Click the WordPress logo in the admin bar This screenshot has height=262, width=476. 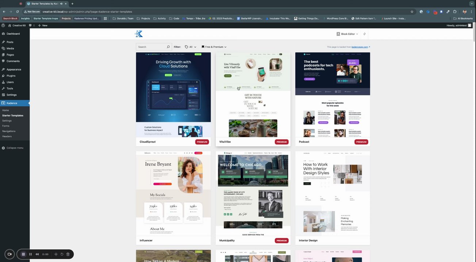(3, 25)
